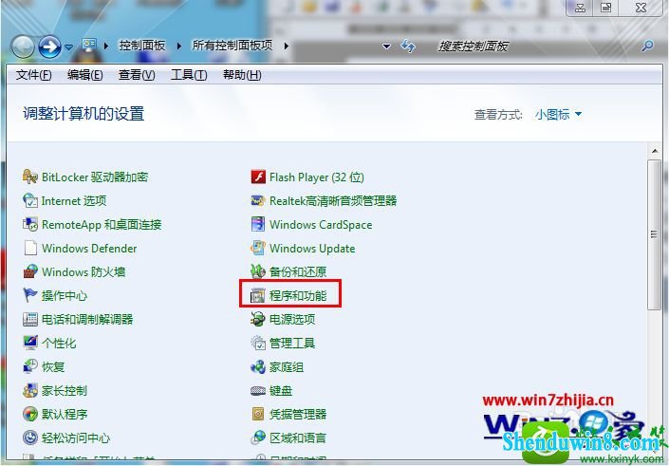Open the 电源选项 text link
Viewport: 669px width, 466px height.
pyautogui.click(x=292, y=319)
